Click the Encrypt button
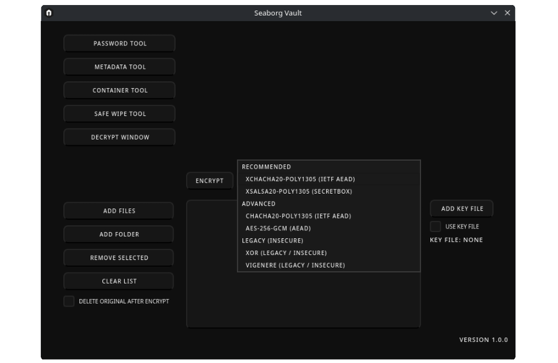558x363 pixels. (210, 181)
